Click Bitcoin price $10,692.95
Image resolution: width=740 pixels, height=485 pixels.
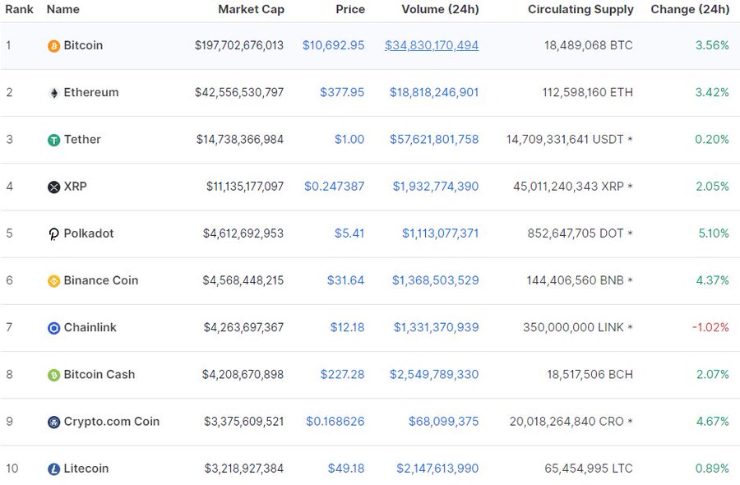point(333,45)
